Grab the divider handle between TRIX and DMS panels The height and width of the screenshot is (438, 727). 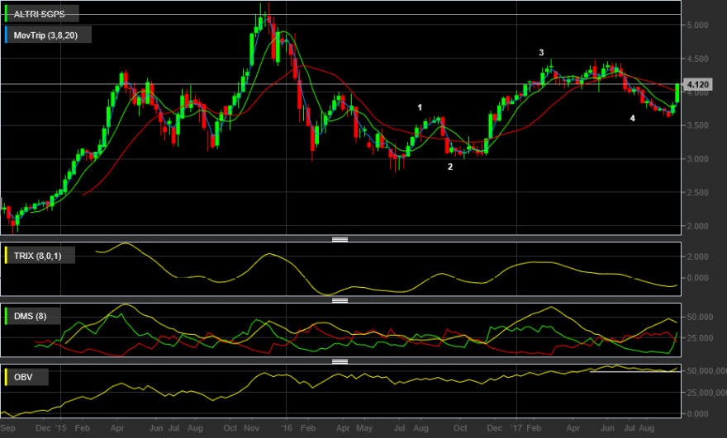coord(340,300)
